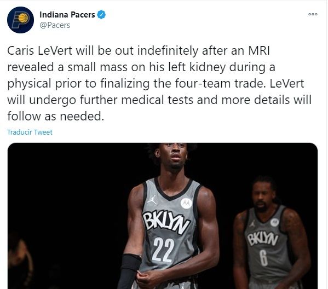Click the words "Caris LeVert" starting the tweet
328x289 pixels.
pyautogui.click(x=40, y=51)
